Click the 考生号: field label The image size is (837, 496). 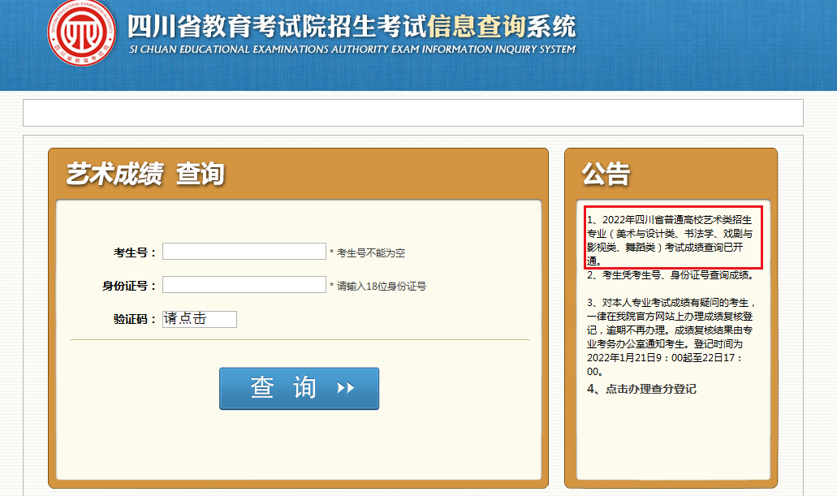[135, 252]
